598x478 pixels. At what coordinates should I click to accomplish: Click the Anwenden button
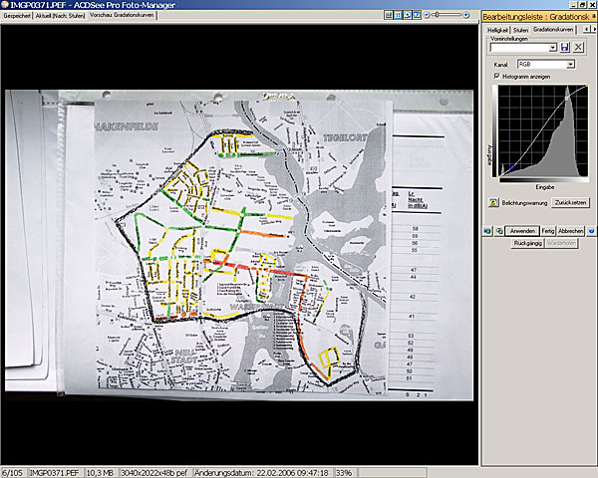523,230
